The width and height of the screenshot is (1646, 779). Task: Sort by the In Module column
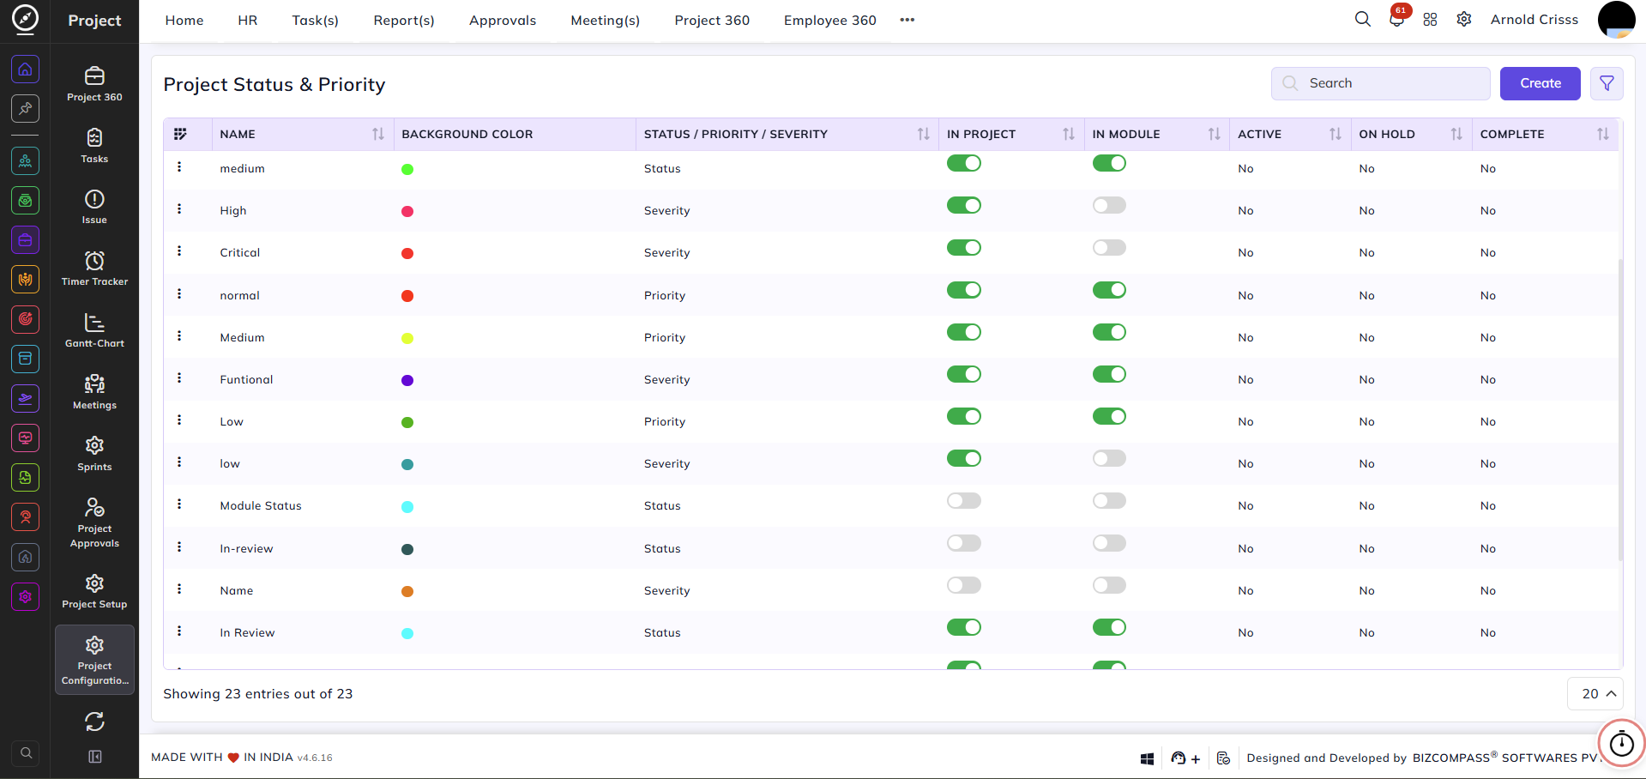click(x=1214, y=134)
